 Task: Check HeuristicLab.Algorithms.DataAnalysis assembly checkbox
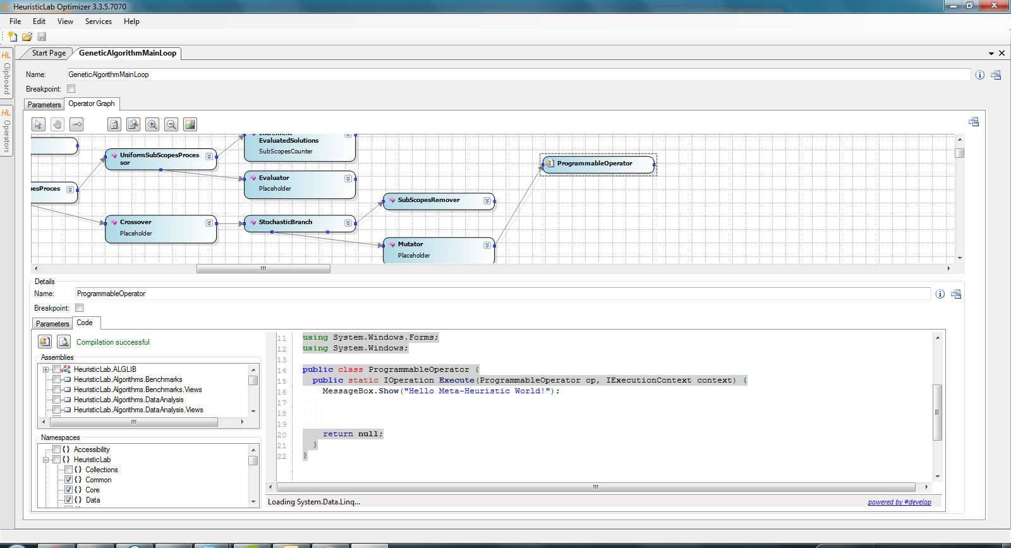coord(57,400)
